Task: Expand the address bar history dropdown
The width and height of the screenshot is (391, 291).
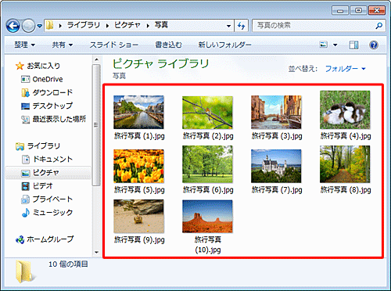Action: coord(228,26)
